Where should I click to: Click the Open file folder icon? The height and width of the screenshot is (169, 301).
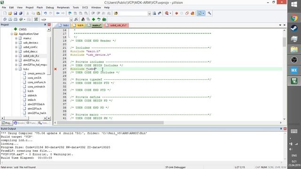click(x=10, y=13)
